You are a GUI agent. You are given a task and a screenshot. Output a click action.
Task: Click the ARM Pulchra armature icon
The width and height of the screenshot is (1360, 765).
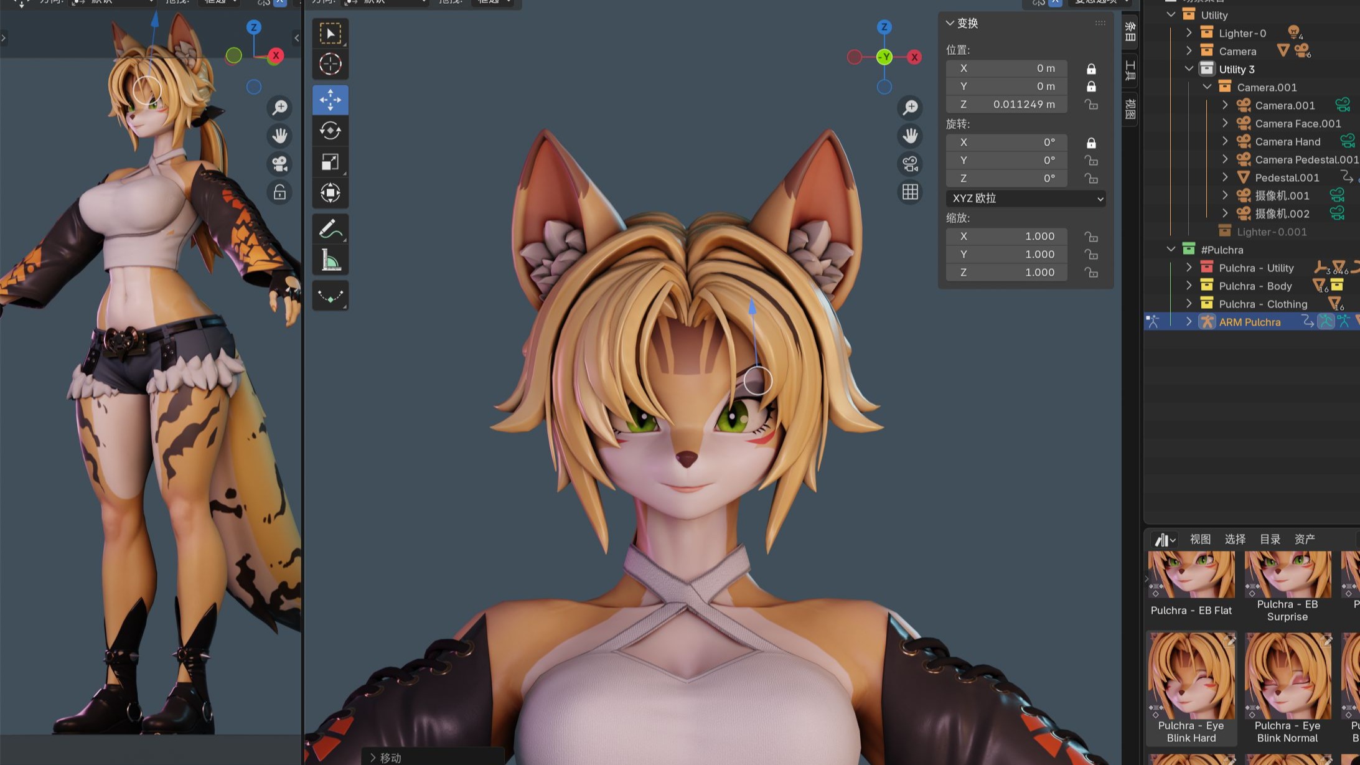[1207, 322]
